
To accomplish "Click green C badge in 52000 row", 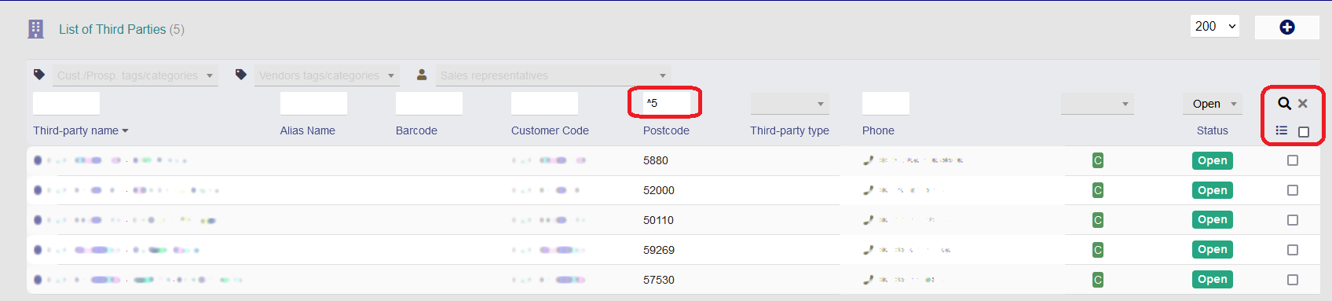I will [x=1098, y=190].
